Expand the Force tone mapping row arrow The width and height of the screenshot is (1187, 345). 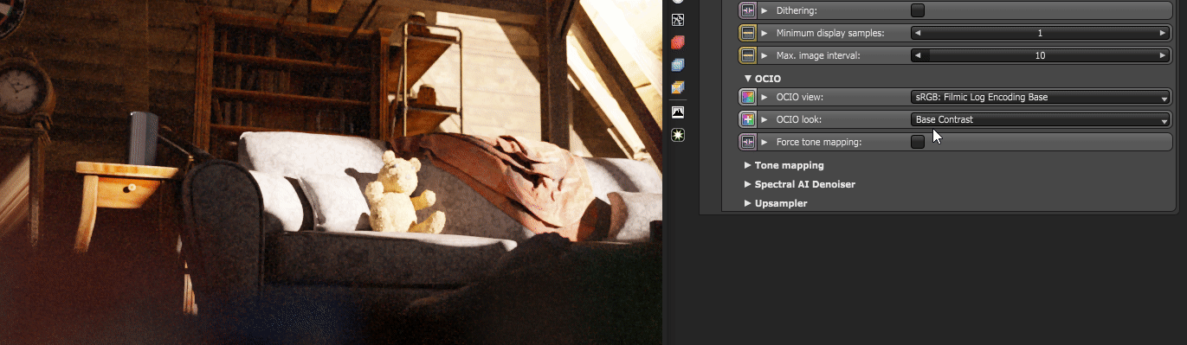point(764,142)
